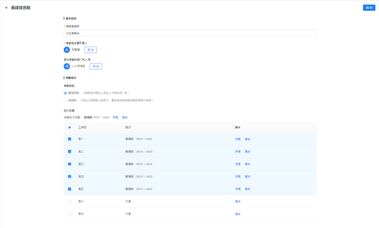Add another 考勤组主要负责人

pyautogui.click(x=90, y=50)
